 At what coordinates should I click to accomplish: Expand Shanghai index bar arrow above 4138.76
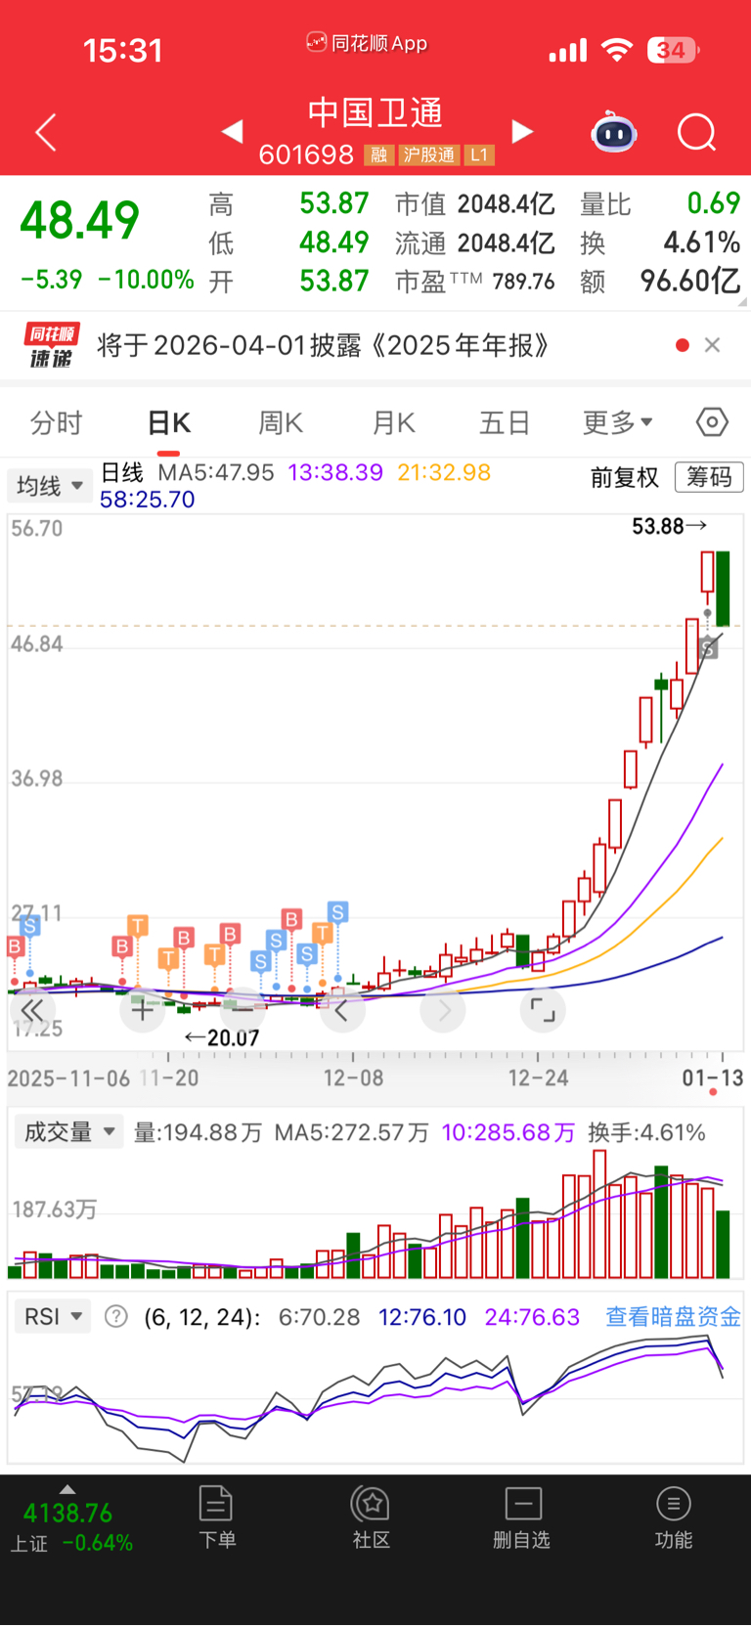coord(67,1489)
